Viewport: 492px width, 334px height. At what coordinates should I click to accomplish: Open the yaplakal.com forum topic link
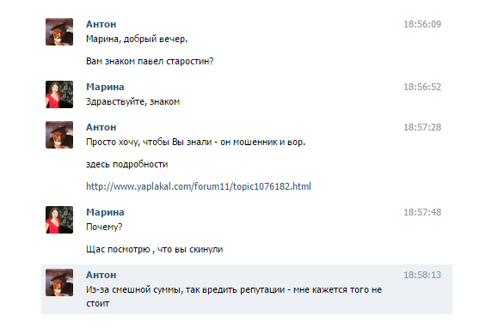(x=199, y=186)
